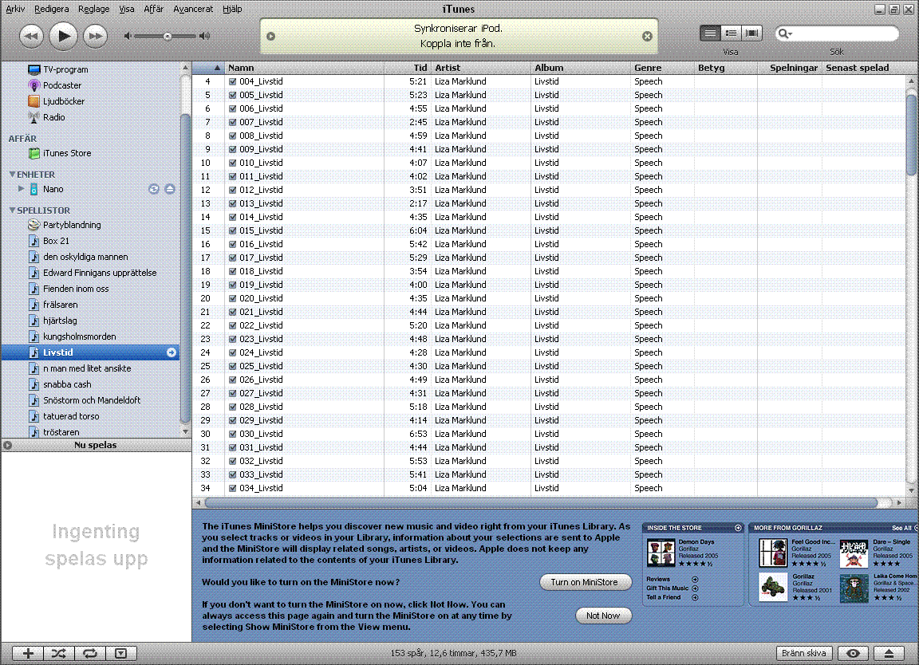Select TV-program in sidebar

pos(65,69)
